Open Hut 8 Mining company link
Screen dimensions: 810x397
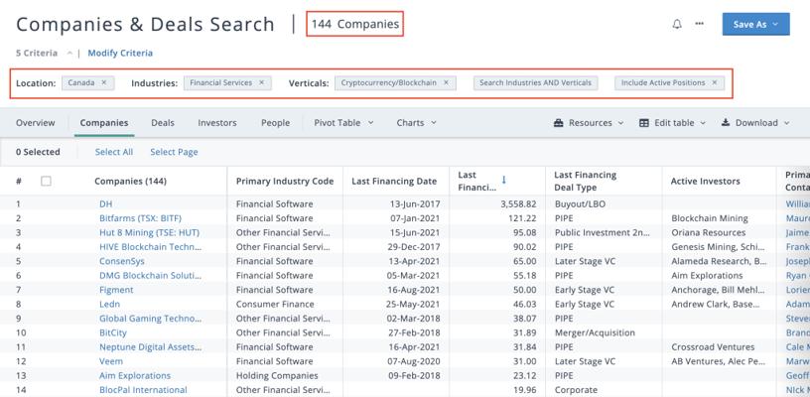149,233
